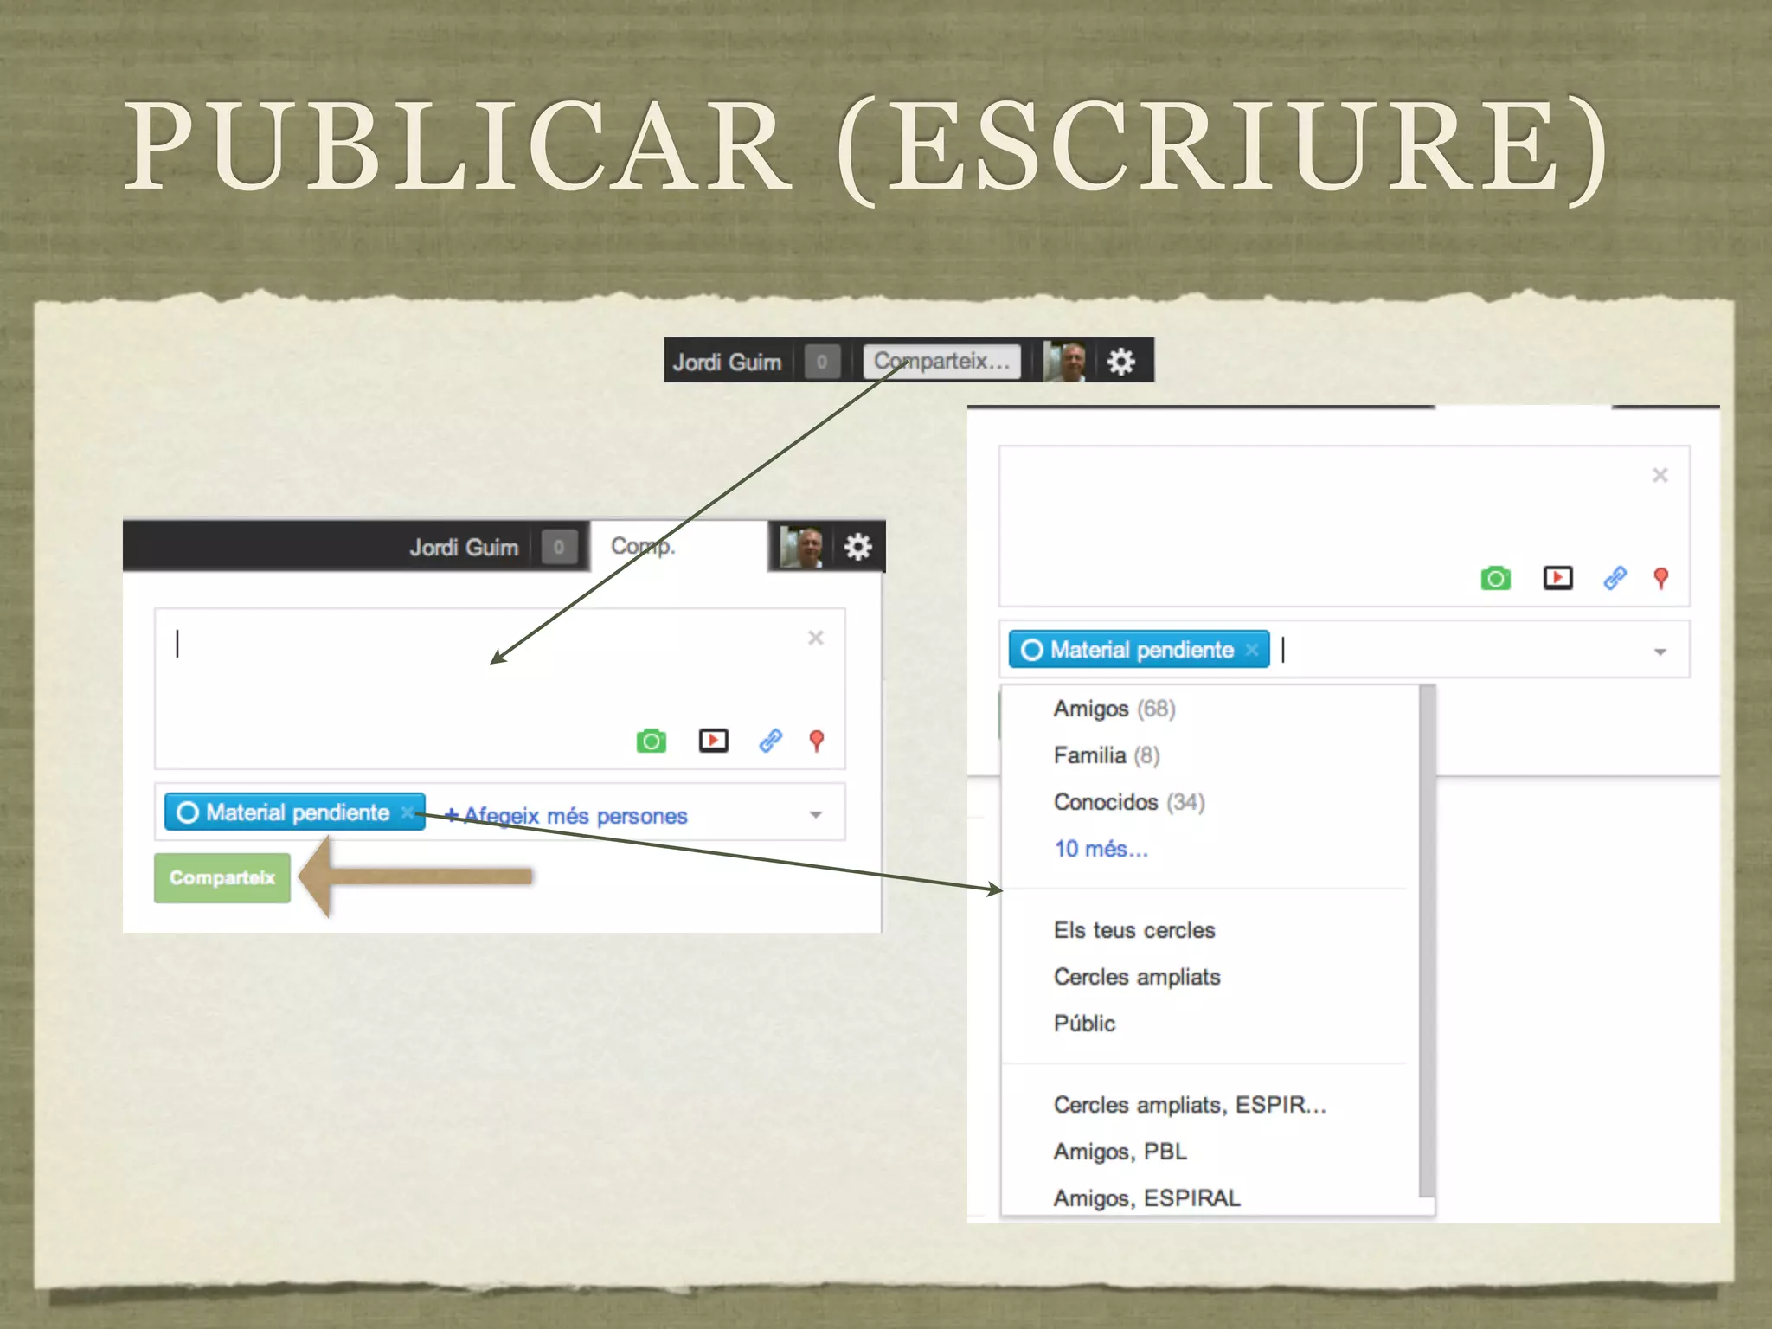Collapse circles dropdown arrow in right panel

pos(1660,652)
